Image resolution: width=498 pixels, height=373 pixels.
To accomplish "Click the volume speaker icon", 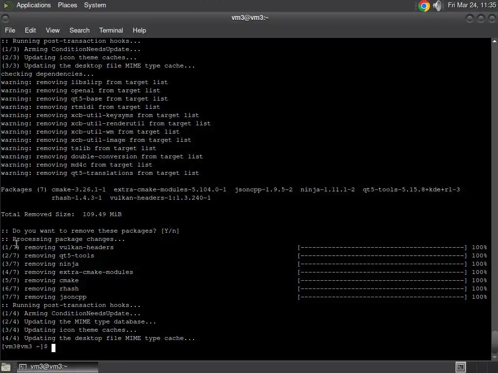I will pyautogui.click(x=438, y=5).
